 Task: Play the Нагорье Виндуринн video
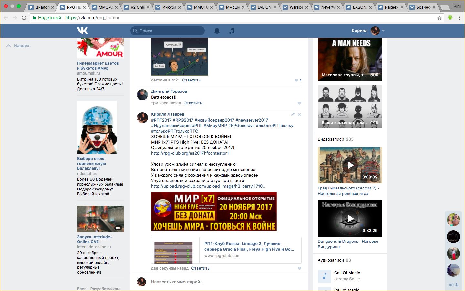click(x=350, y=219)
